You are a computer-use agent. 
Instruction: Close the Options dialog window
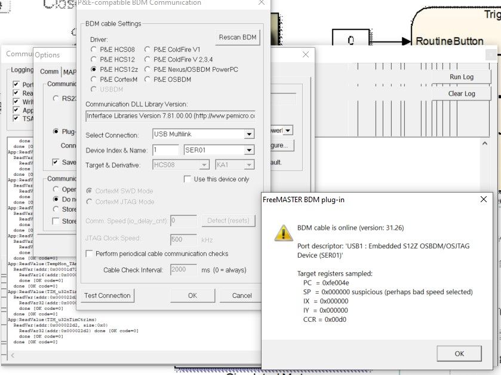306,54
